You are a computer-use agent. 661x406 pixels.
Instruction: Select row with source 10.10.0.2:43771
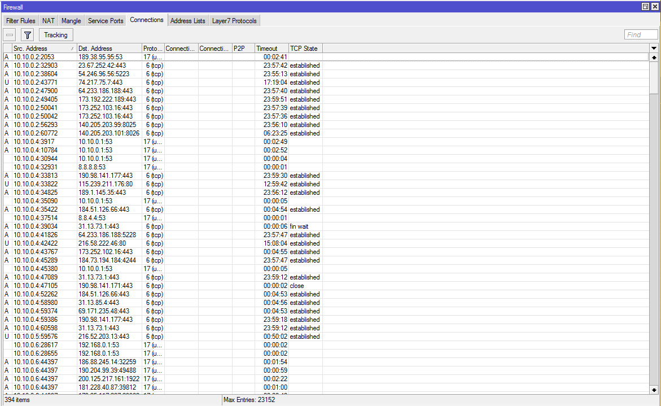pyautogui.click(x=326, y=82)
